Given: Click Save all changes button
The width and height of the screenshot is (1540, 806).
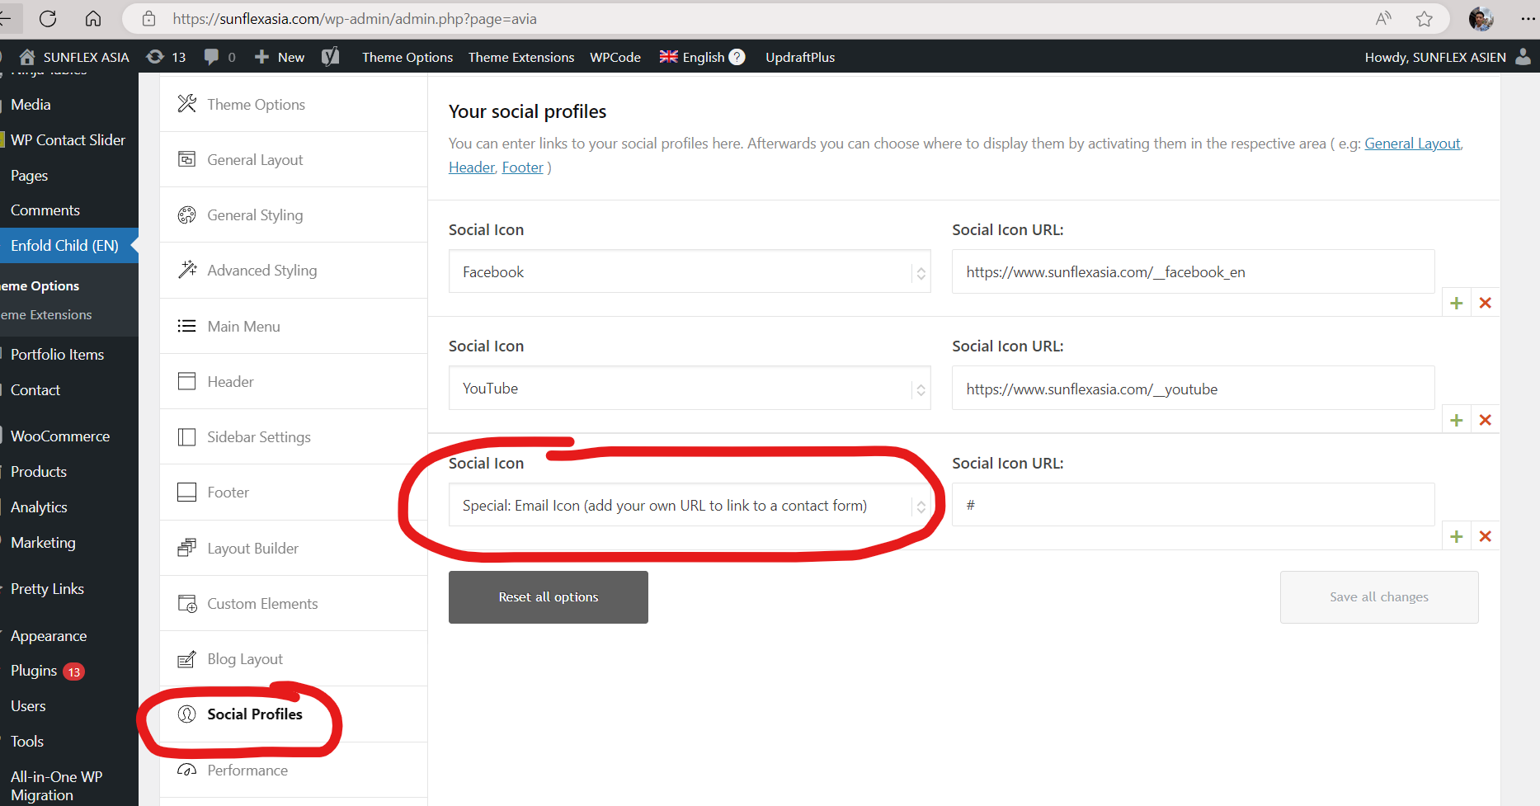Looking at the screenshot, I should [x=1379, y=596].
